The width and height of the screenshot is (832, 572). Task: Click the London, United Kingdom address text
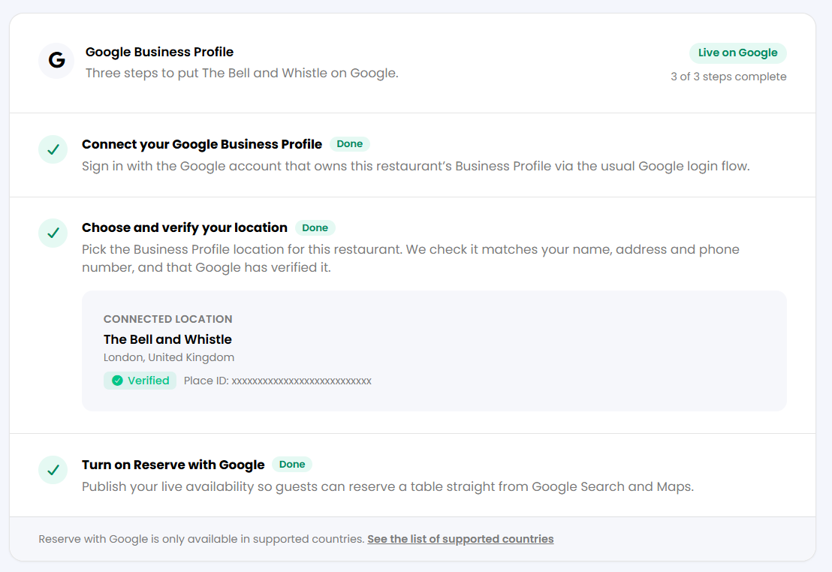click(169, 357)
